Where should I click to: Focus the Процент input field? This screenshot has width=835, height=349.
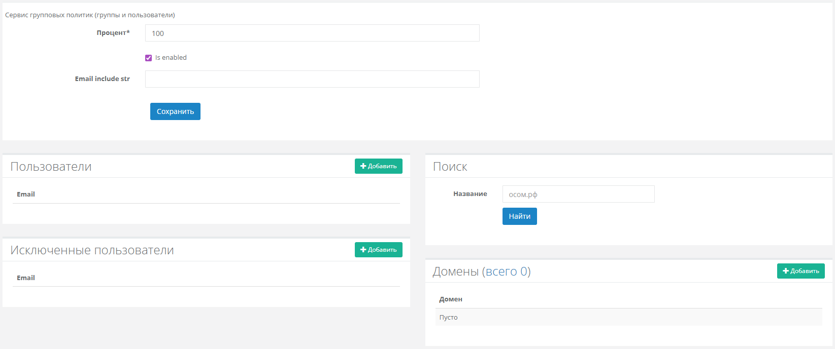(x=312, y=33)
